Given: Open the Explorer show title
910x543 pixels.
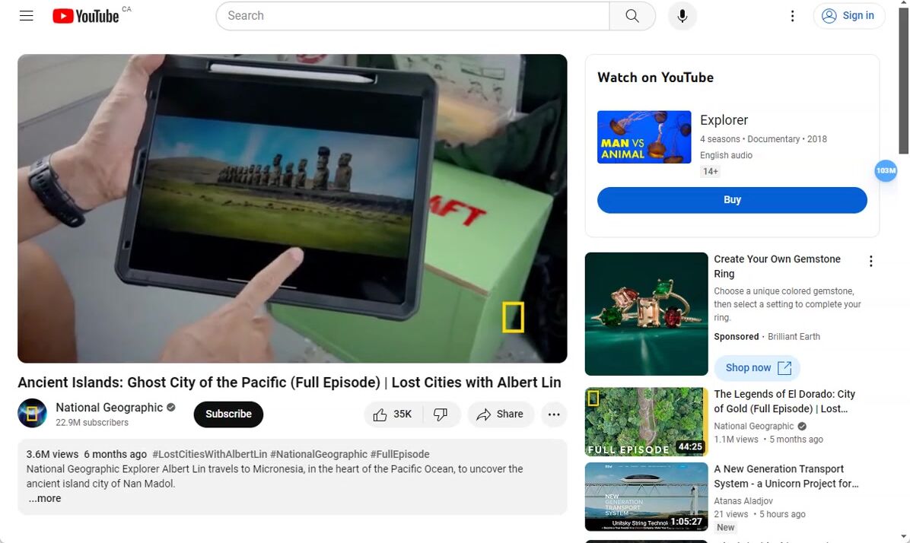Looking at the screenshot, I should (x=724, y=120).
